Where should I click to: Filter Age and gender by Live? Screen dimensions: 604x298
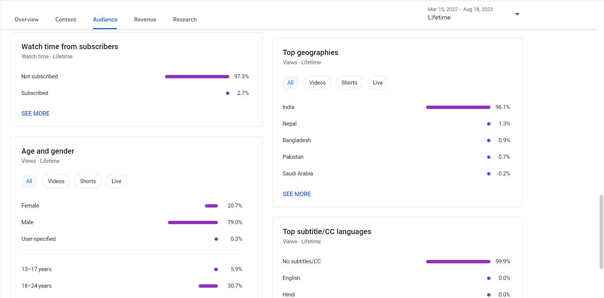coord(116,181)
